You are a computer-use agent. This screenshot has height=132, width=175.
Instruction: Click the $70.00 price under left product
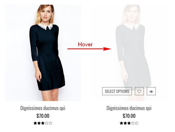(x=43, y=116)
